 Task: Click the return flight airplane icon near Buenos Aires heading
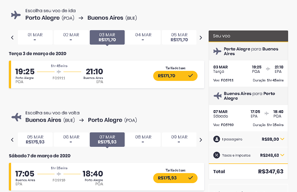(x=16, y=117)
